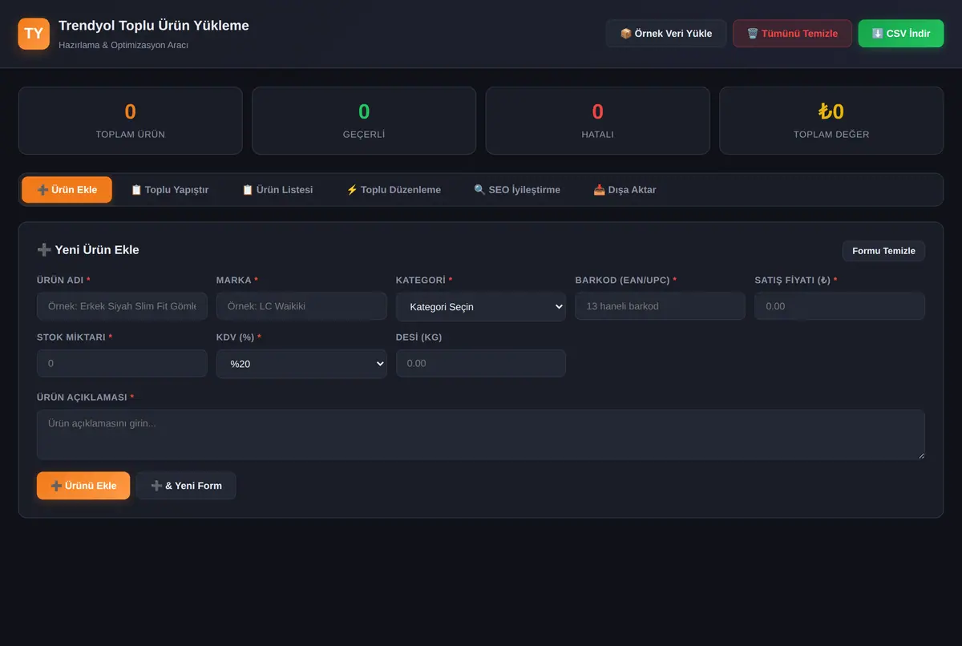Focus the Ürün Adı input field
Screen dimensions: 962x646
pyautogui.click(x=122, y=306)
